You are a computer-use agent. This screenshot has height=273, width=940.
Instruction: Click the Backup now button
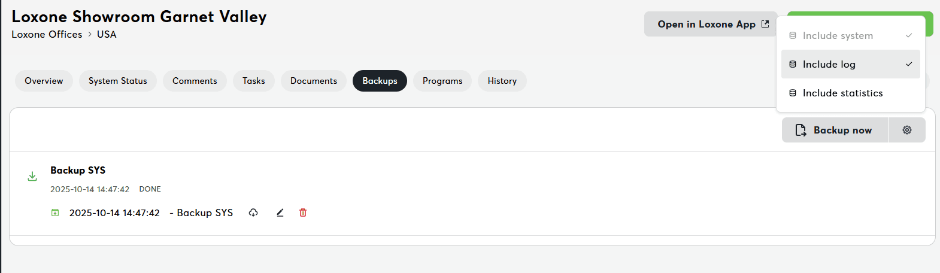click(x=835, y=130)
